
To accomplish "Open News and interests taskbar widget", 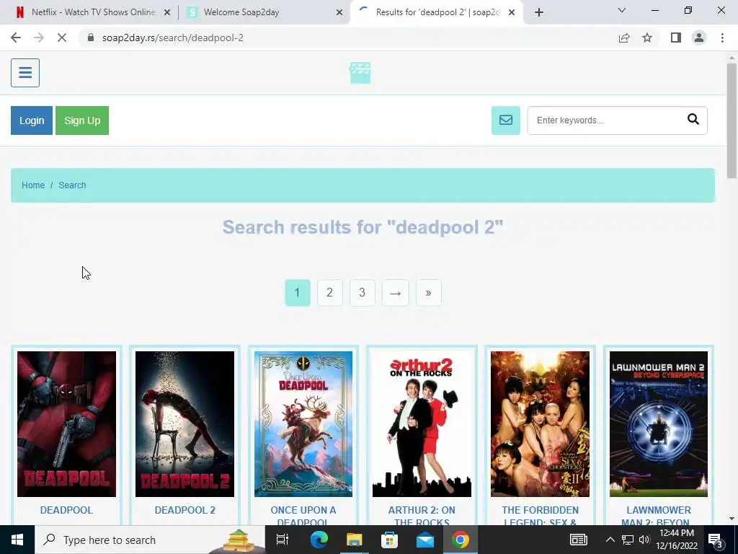I will [x=579, y=540].
